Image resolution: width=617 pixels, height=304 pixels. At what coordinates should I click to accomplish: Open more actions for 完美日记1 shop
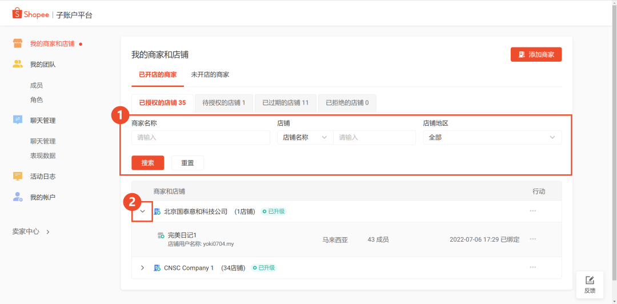point(532,239)
